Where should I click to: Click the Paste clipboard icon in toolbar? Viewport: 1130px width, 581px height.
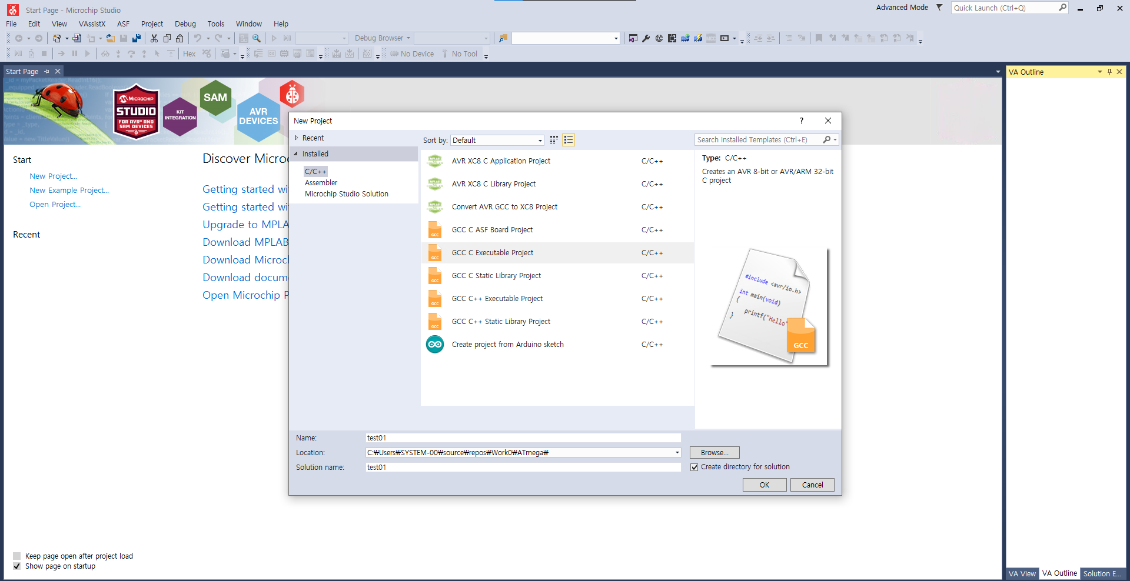(180, 38)
